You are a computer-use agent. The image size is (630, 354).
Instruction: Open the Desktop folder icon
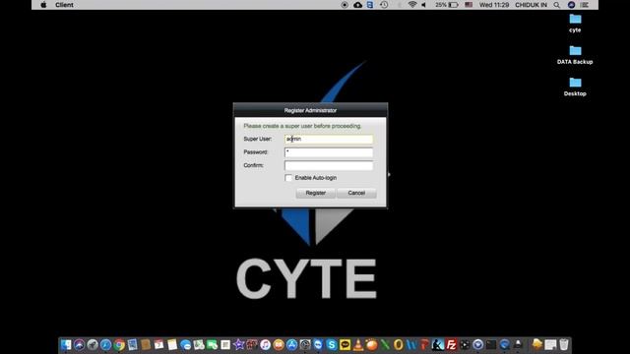[575, 88]
